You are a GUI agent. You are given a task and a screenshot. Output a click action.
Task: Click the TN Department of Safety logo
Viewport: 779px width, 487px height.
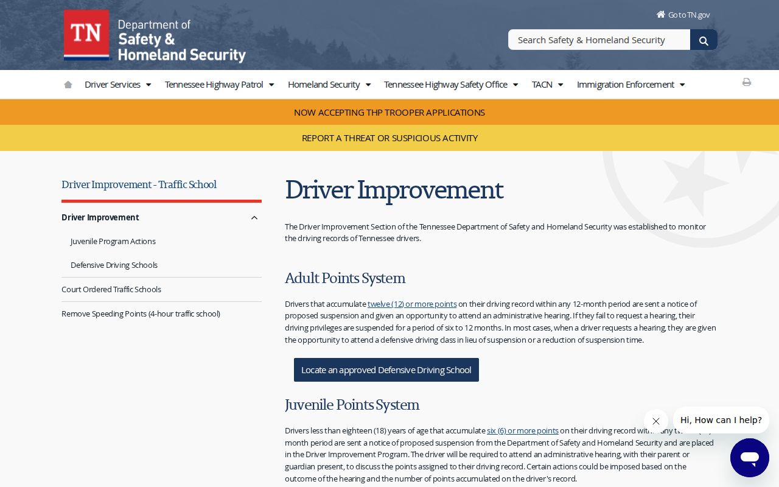coord(155,36)
